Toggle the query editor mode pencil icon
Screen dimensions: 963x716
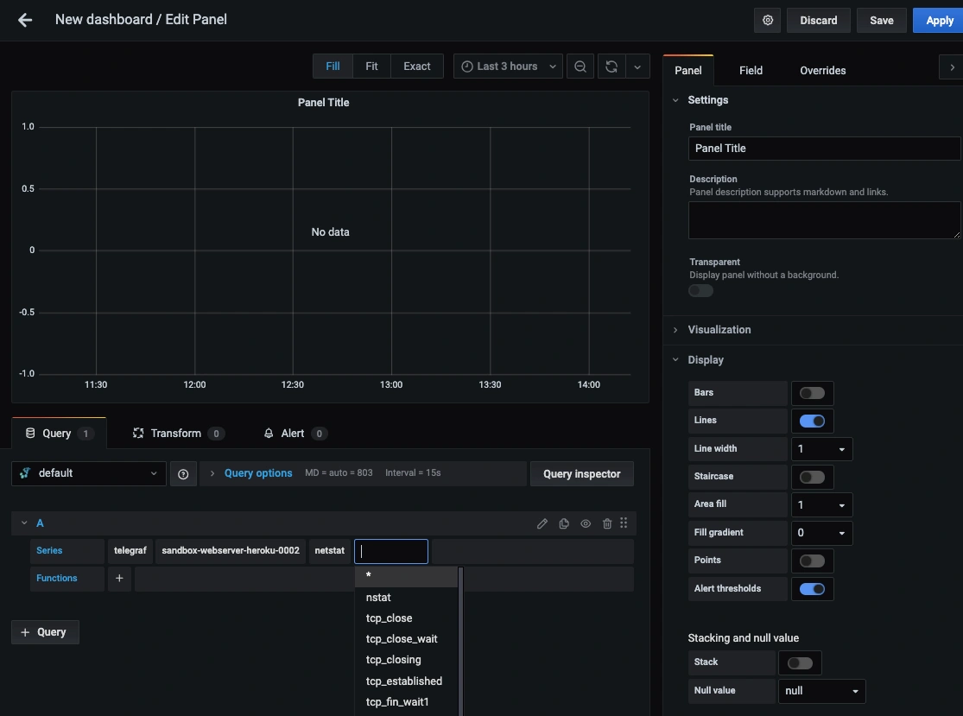(x=542, y=523)
